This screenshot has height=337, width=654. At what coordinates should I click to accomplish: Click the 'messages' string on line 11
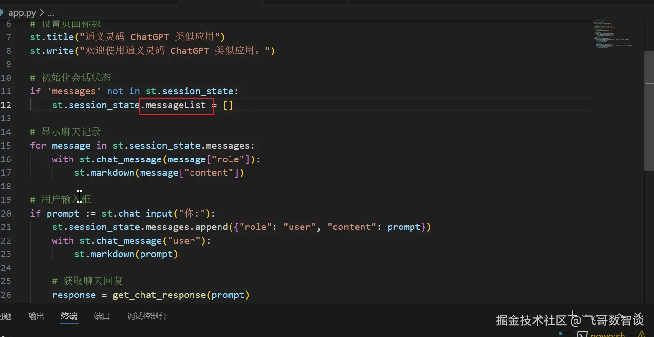click(x=74, y=91)
